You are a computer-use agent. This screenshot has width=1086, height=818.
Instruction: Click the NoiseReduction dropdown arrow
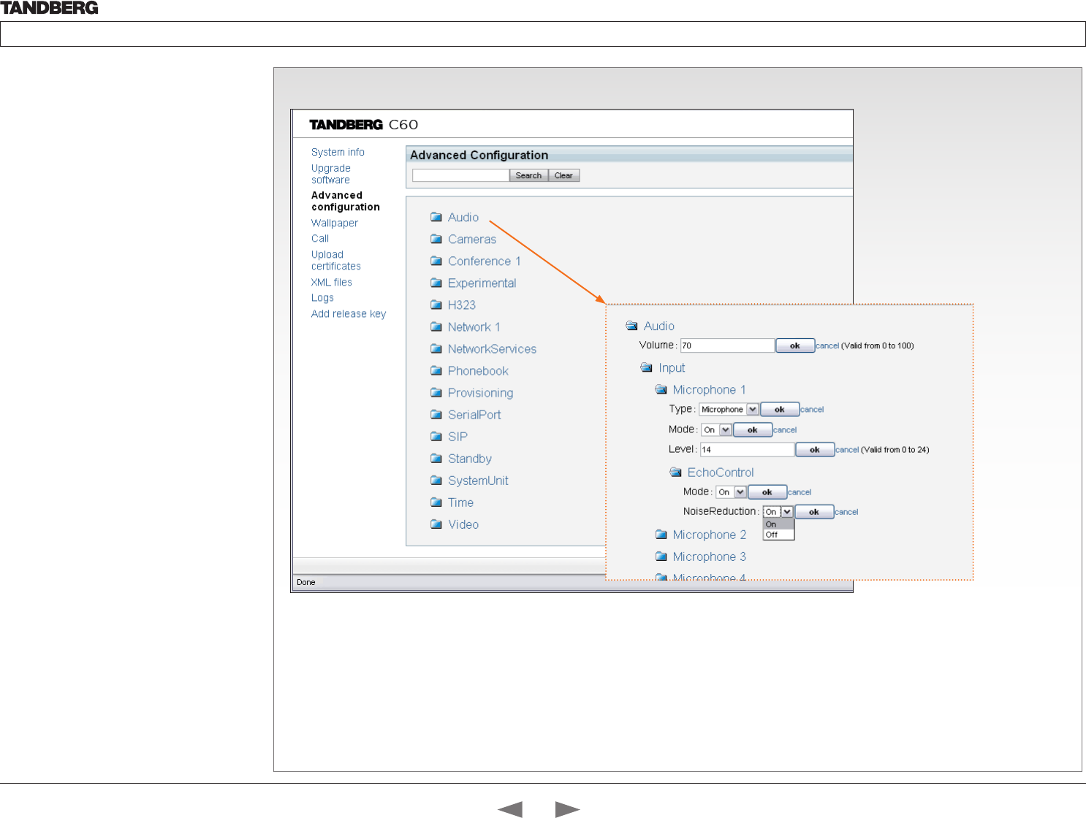click(x=787, y=512)
